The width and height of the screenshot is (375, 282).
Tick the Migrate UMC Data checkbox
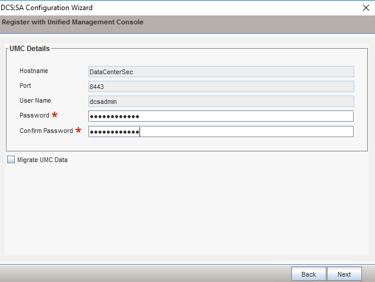(x=11, y=160)
